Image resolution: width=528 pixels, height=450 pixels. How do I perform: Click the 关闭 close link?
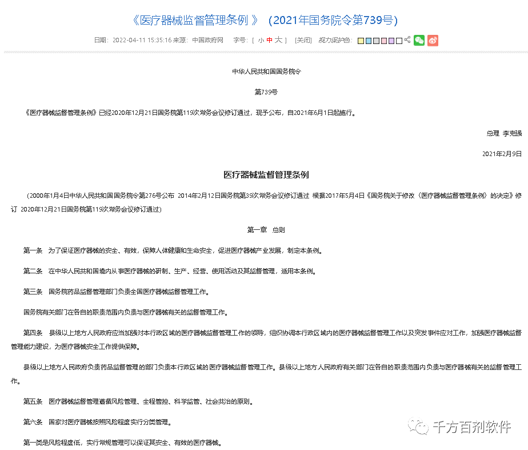point(302,40)
